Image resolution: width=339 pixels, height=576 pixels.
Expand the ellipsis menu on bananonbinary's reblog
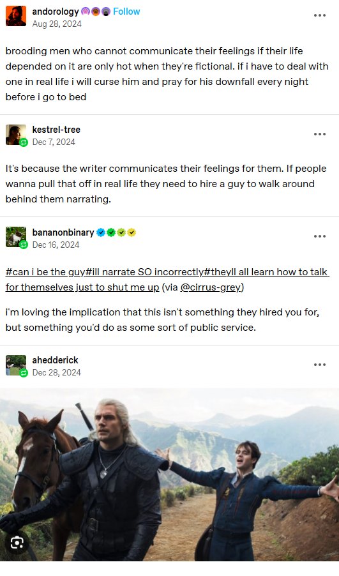click(x=320, y=236)
